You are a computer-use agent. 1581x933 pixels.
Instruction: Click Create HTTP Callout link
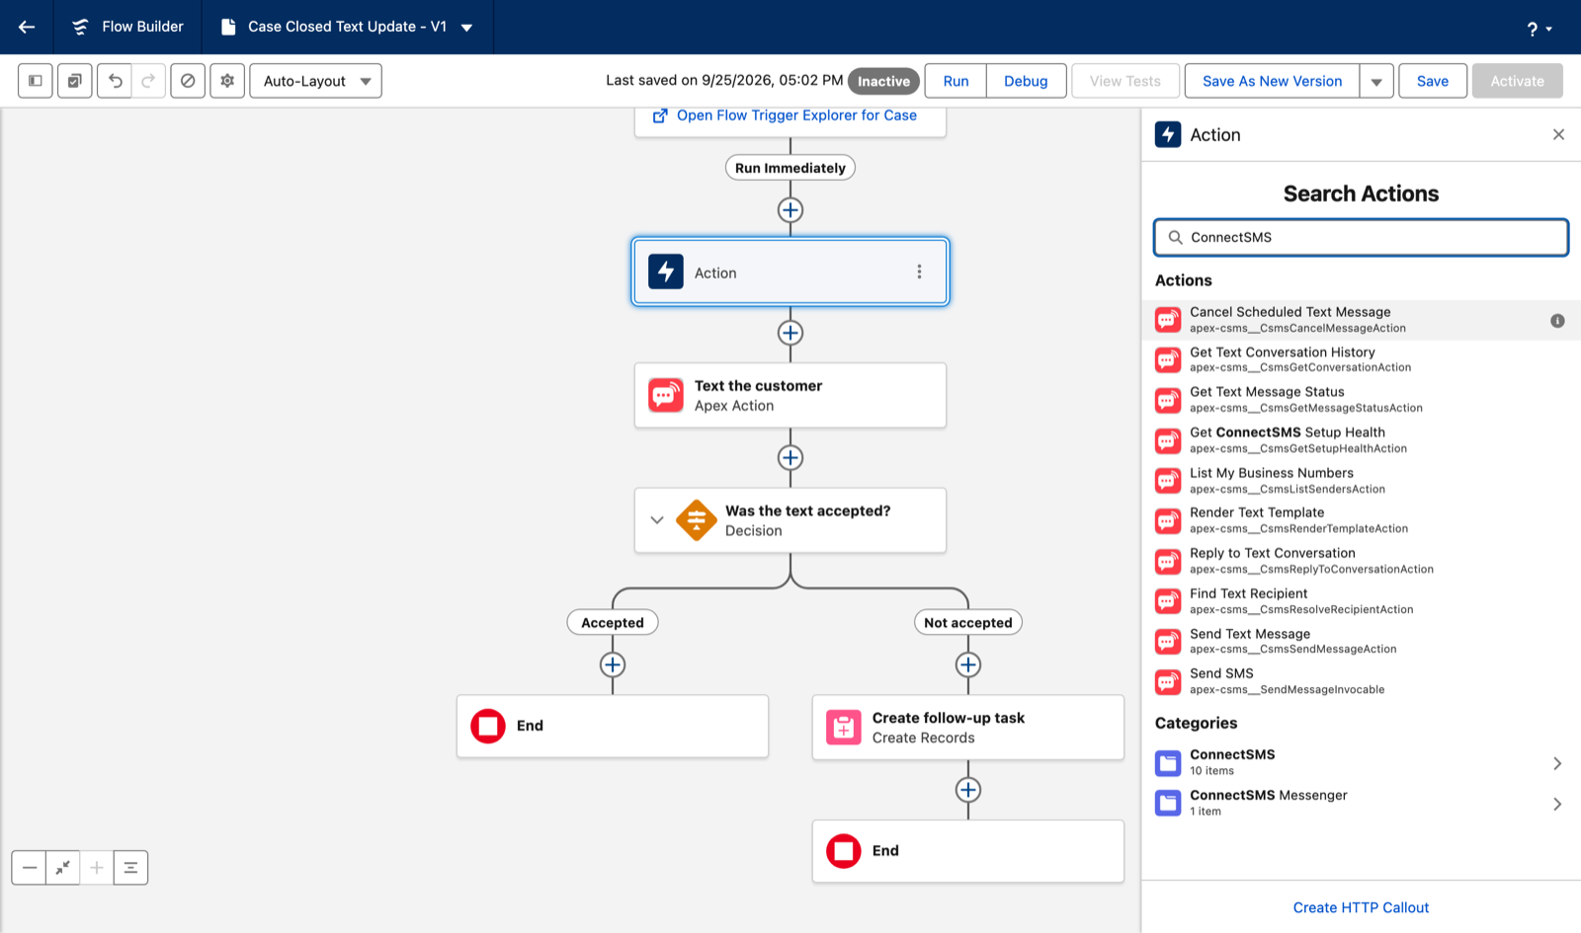tap(1361, 908)
